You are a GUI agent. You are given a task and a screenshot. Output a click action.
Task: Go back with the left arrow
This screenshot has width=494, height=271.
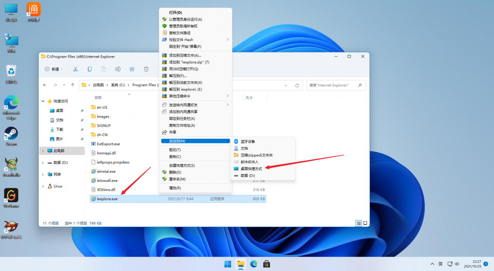coord(45,85)
